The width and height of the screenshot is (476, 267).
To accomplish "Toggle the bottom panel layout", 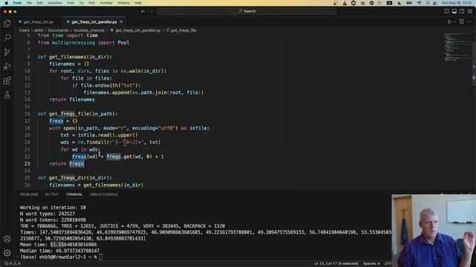I will pos(454,11).
